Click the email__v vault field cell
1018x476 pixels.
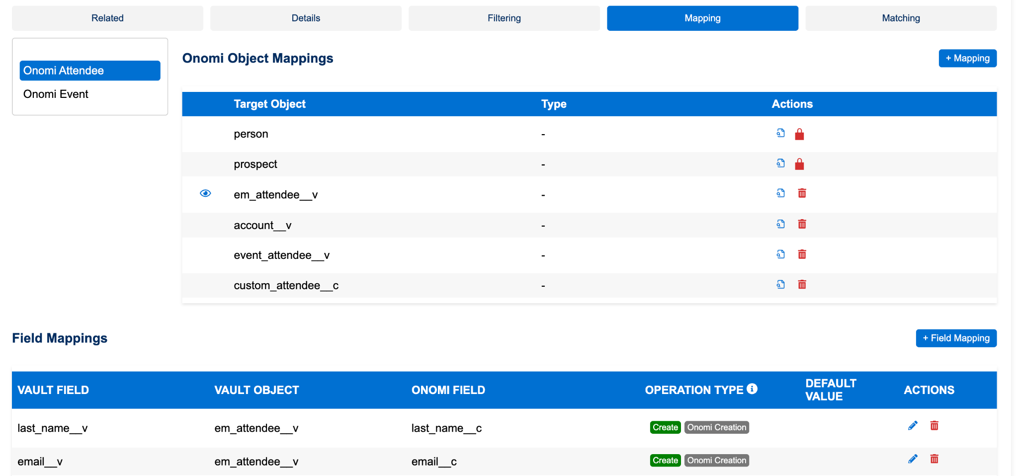click(x=40, y=462)
